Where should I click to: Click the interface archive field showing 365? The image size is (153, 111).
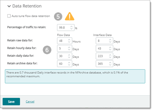104,64
